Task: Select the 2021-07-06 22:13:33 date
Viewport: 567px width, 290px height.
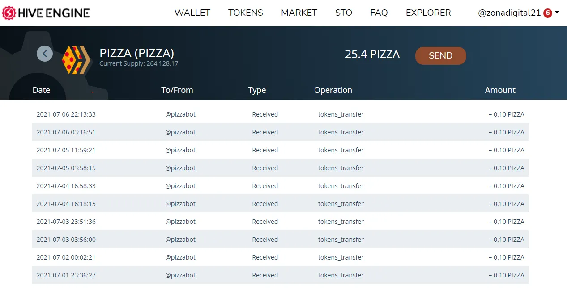Action: pos(66,114)
